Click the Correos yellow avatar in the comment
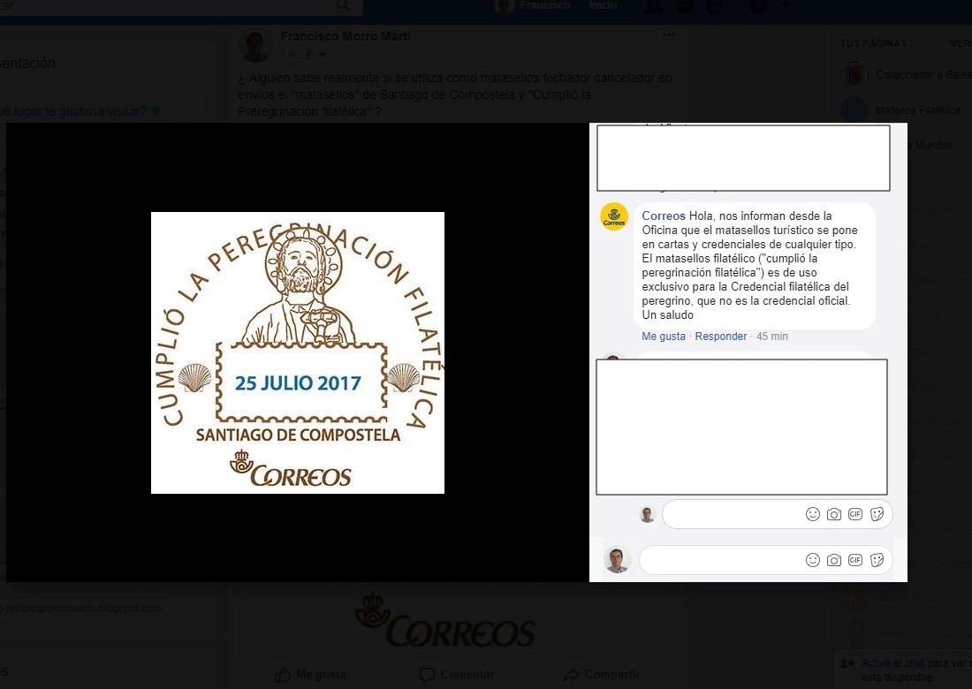 point(614,217)
